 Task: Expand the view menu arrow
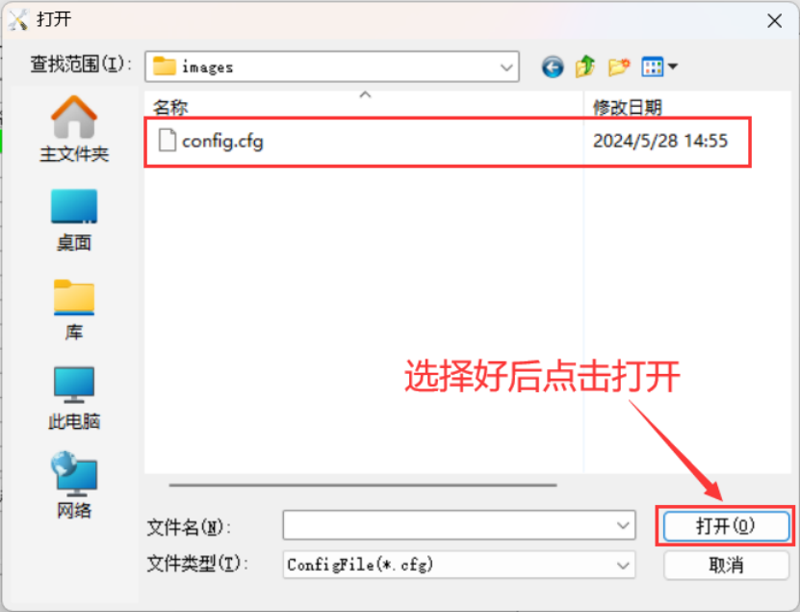click(673, 67)
